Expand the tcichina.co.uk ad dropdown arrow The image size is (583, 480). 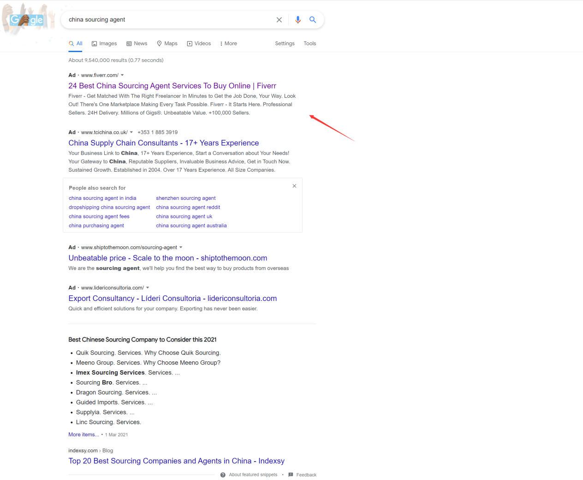point(131,132)
